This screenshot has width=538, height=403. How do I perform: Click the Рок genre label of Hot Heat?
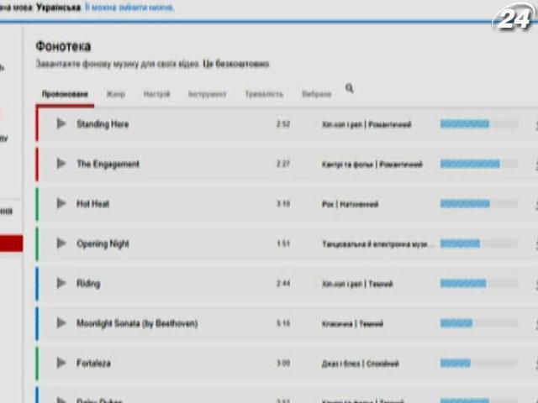(328, 204)
